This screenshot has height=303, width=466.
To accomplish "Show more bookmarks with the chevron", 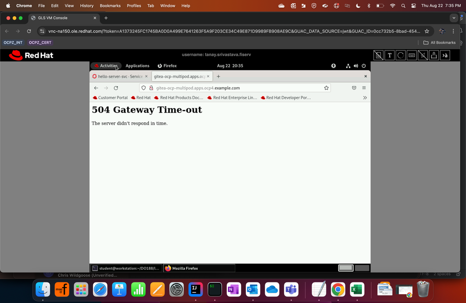I will (365, 98).
